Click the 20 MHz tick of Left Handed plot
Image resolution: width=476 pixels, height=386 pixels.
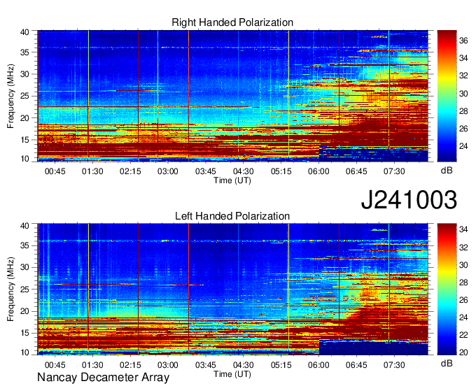click(24, 311)
